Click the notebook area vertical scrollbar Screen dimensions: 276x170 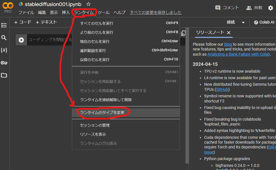187,95
